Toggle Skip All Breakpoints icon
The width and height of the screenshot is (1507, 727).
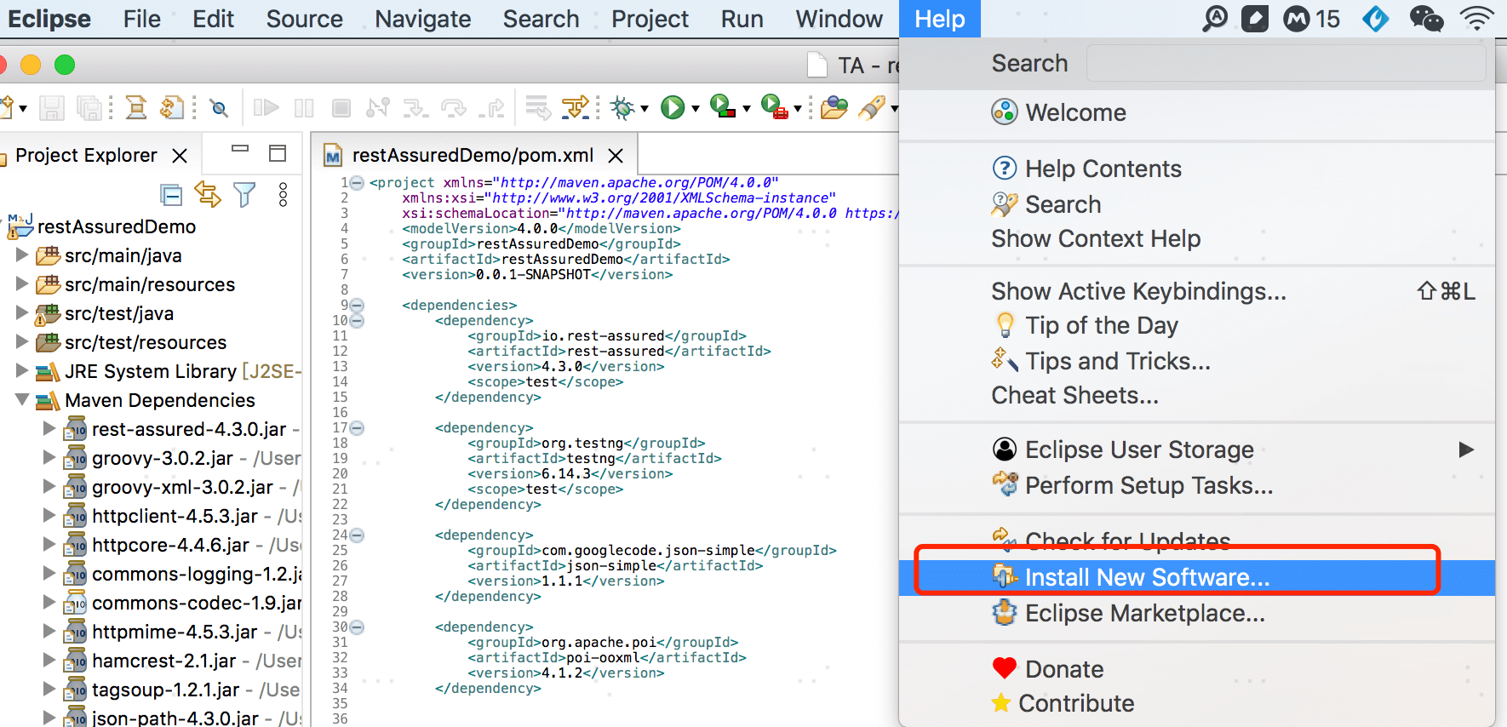[220, 108]
